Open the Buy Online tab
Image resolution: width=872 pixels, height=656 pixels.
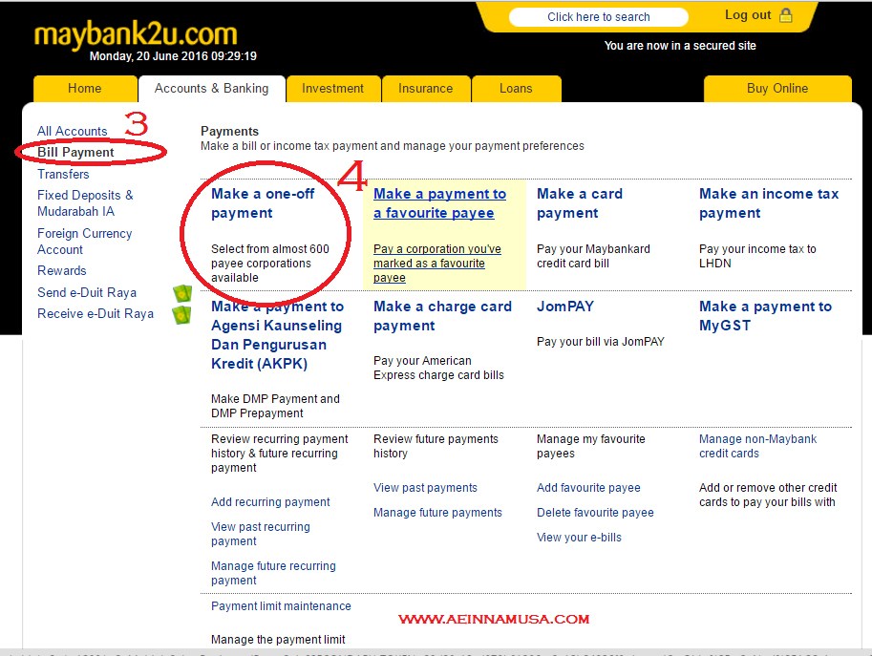pyautogui.click(x=776, y=89)
